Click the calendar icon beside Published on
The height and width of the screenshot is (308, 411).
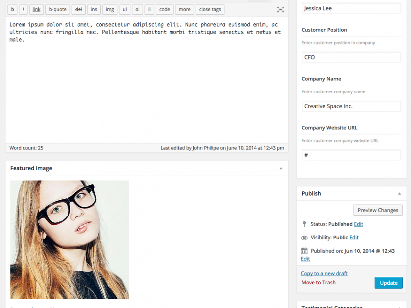(304, 251)
